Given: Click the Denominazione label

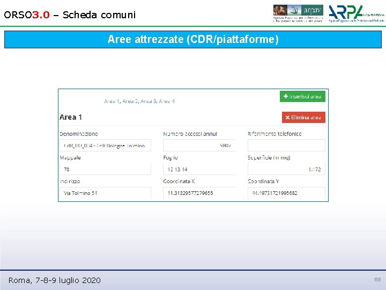Looking at the screenshot, I should coord(78,134).
